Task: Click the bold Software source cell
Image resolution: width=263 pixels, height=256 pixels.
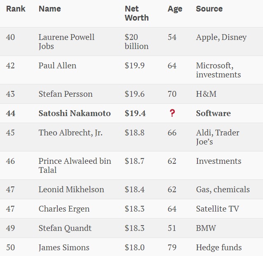Action: point(214,113)
